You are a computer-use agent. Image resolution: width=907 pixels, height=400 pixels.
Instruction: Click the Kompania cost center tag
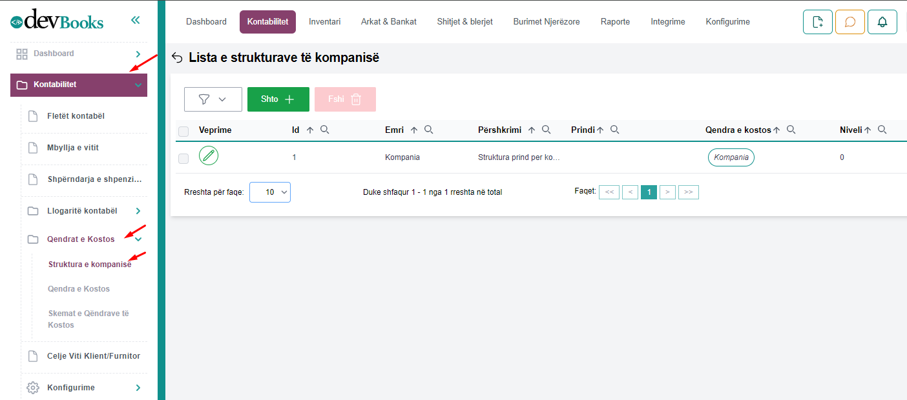click(731, 157)
